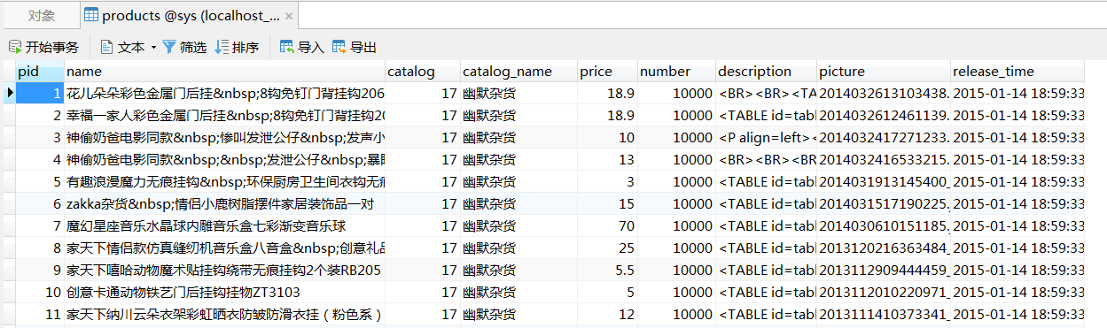Open the 筛选 filter funnel icon

click(169, 47)
